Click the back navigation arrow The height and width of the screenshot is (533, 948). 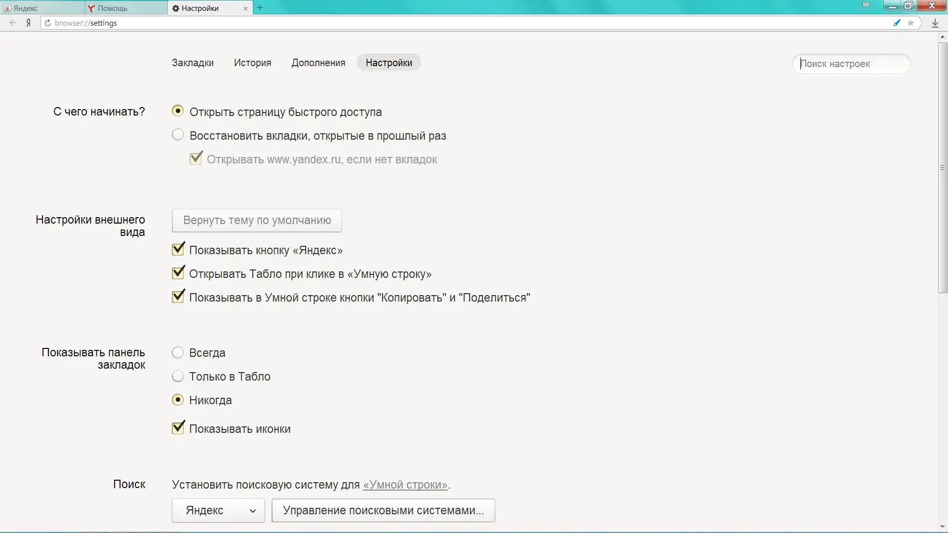(12, 23)
